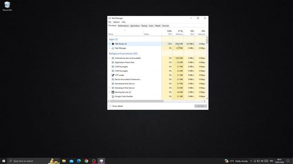This screenshot has width=293, height=164.
Task: Open the Recycle Bin desktop icon
Action: point(7,6)
